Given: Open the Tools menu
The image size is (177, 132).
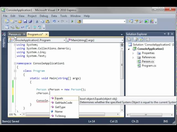Looking at the screenshot, I should tap(64, 16).
